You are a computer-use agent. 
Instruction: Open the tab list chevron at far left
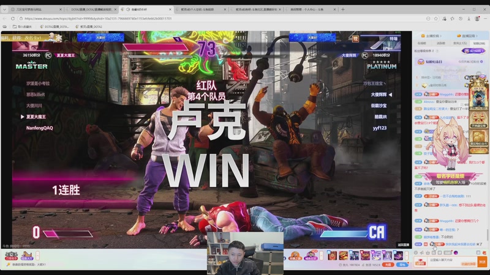click(4, 9)
